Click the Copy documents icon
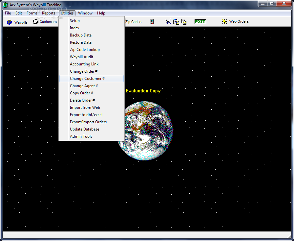 coord(184,22)
